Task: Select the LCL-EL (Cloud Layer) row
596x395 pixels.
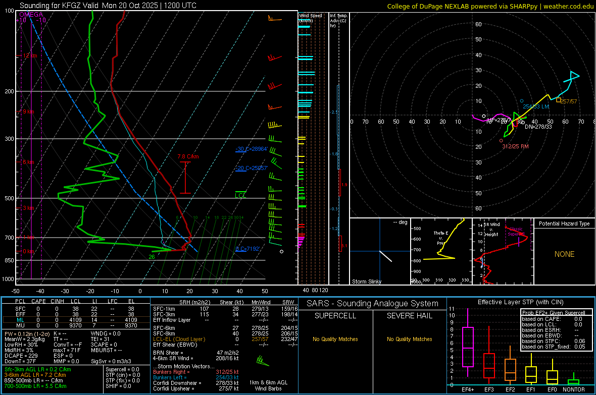Action: point(225,339)
